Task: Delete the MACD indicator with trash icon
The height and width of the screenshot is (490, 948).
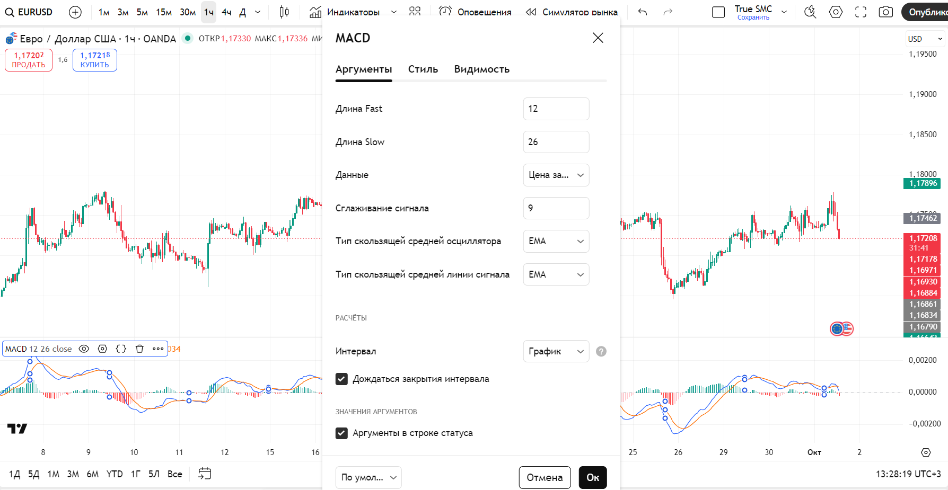Action: tap(139, 349)
